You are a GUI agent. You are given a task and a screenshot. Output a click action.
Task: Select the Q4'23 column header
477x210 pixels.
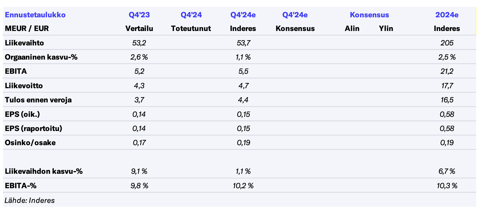(x=139, y=15)
